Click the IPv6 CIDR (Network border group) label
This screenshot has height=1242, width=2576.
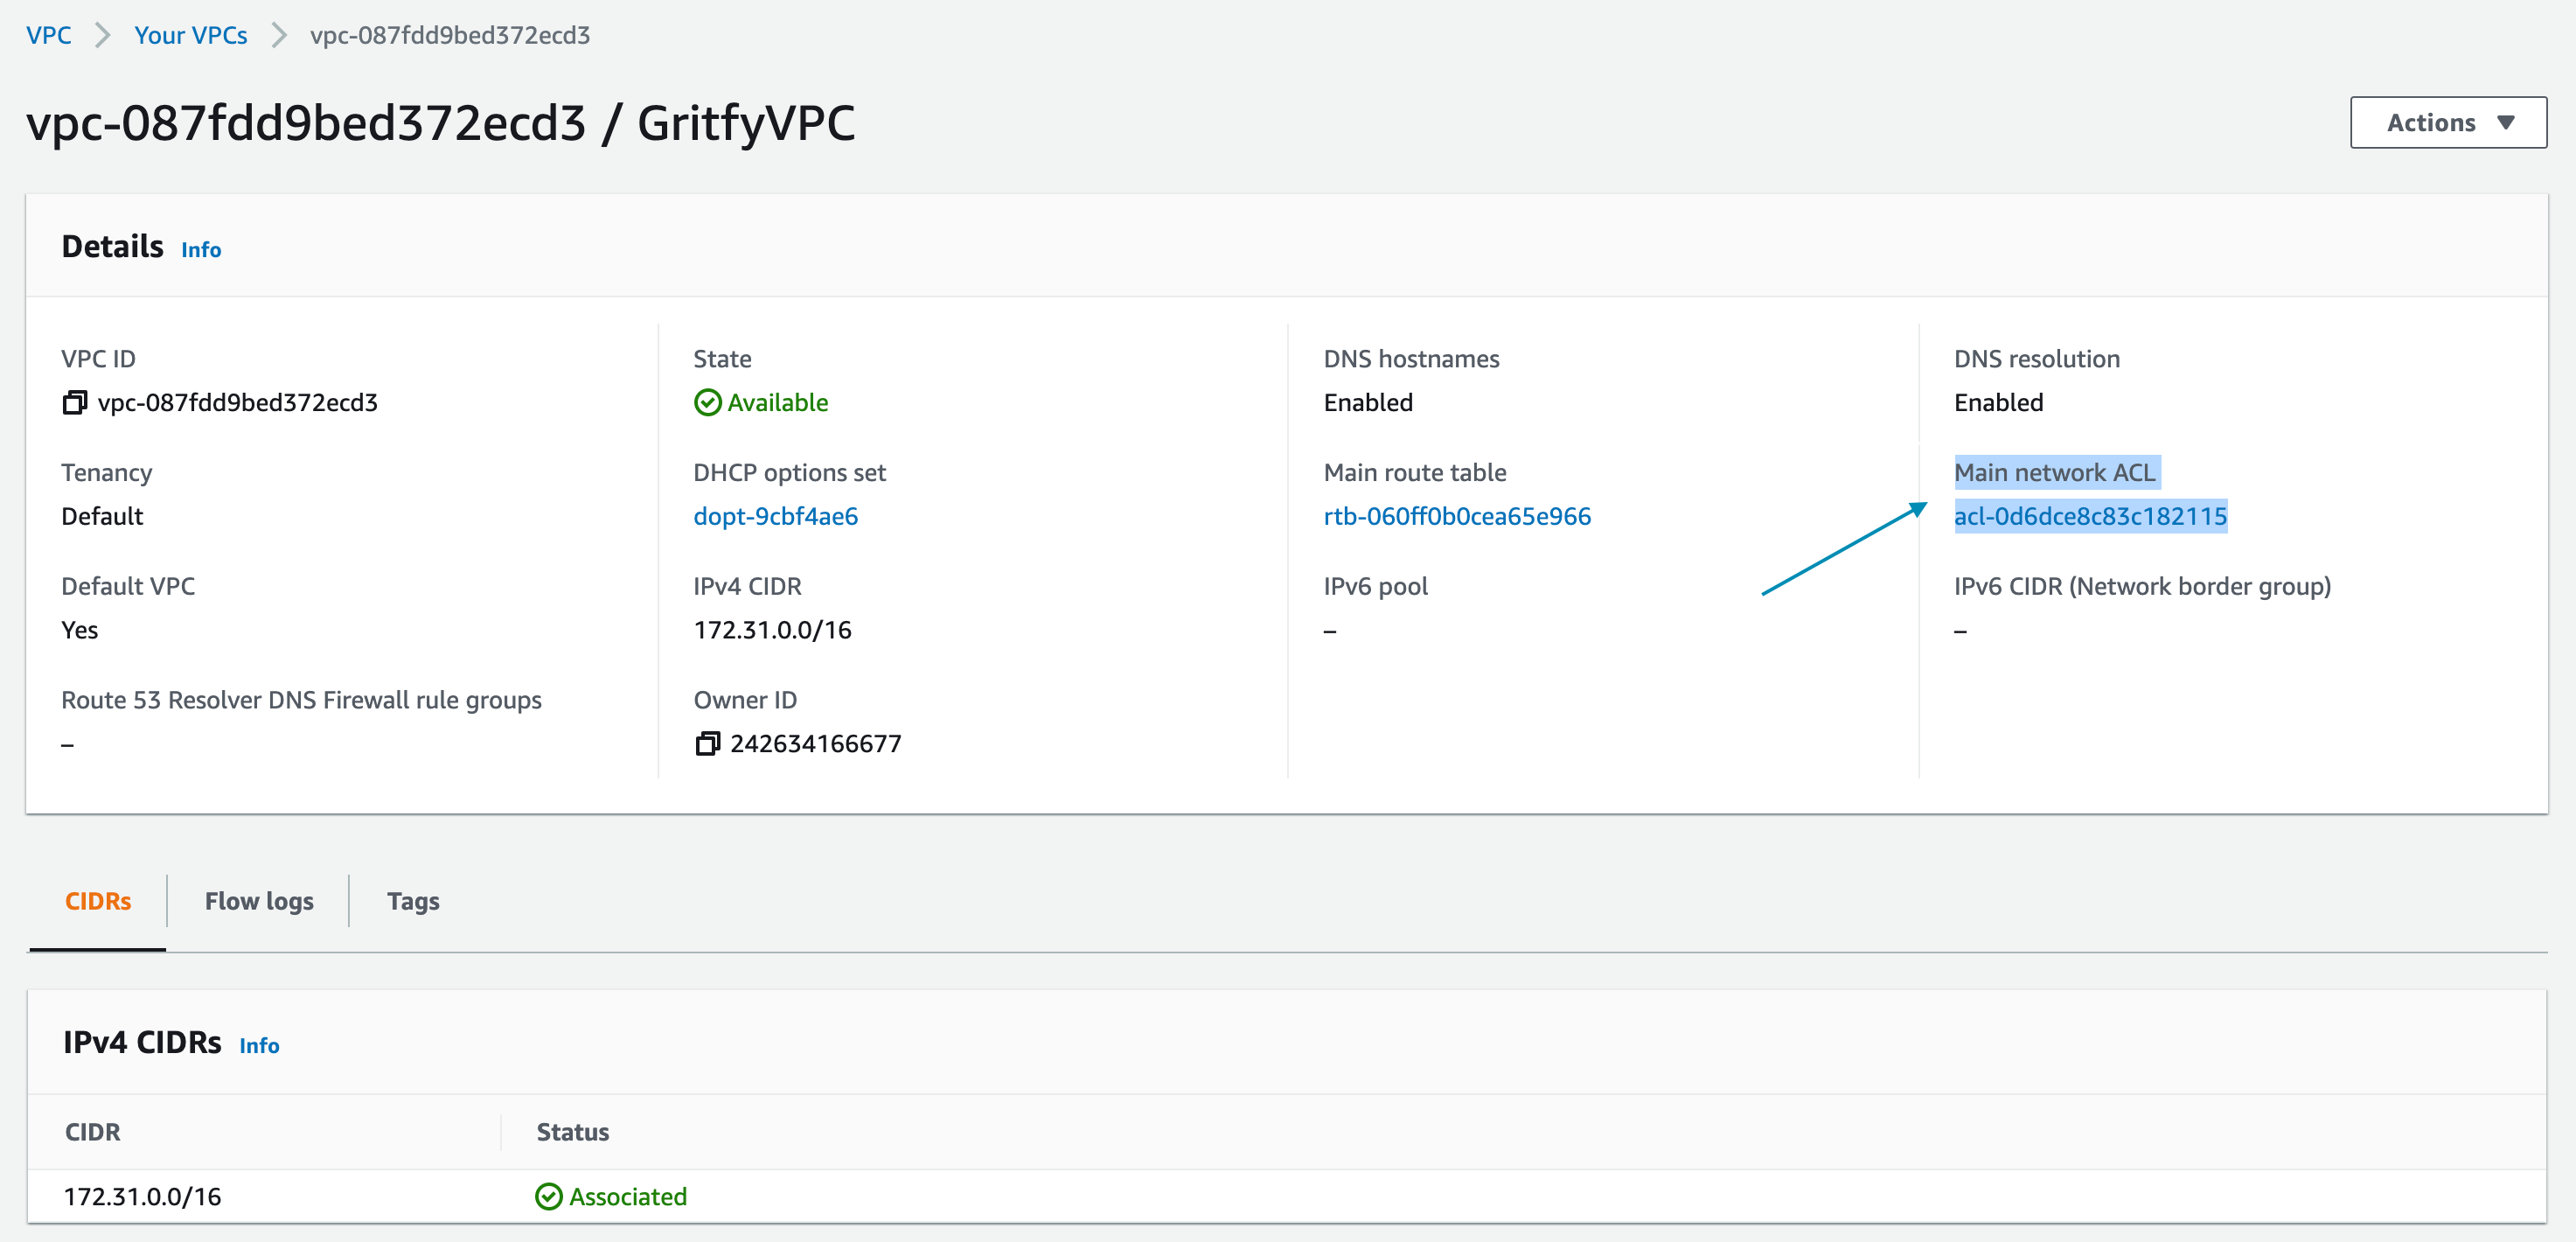(x=2143, y=587)
